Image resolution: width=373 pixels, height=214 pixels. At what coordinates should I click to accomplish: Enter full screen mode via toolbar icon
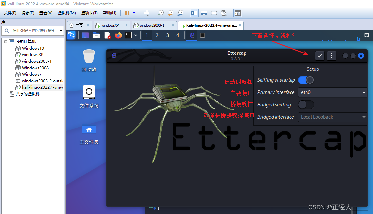point(214,13)
